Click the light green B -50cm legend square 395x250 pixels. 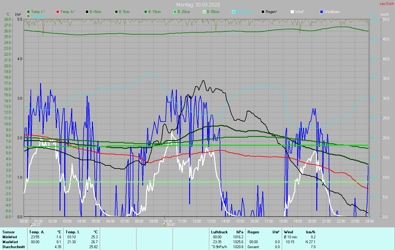[204, 12]
